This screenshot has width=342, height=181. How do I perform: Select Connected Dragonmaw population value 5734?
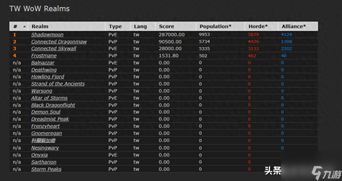pos(204,41)
